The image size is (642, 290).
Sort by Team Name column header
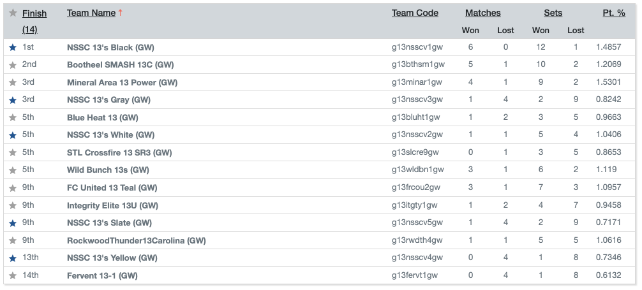coord(91,13)
